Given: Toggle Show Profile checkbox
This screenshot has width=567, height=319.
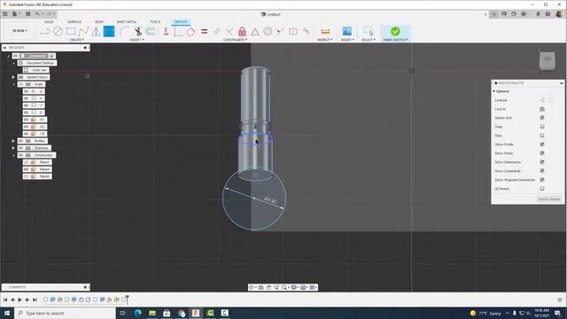Looking at the screenshot, I should [542, 144].
